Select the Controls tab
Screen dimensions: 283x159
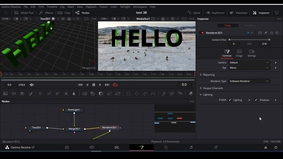pos(227,53)
